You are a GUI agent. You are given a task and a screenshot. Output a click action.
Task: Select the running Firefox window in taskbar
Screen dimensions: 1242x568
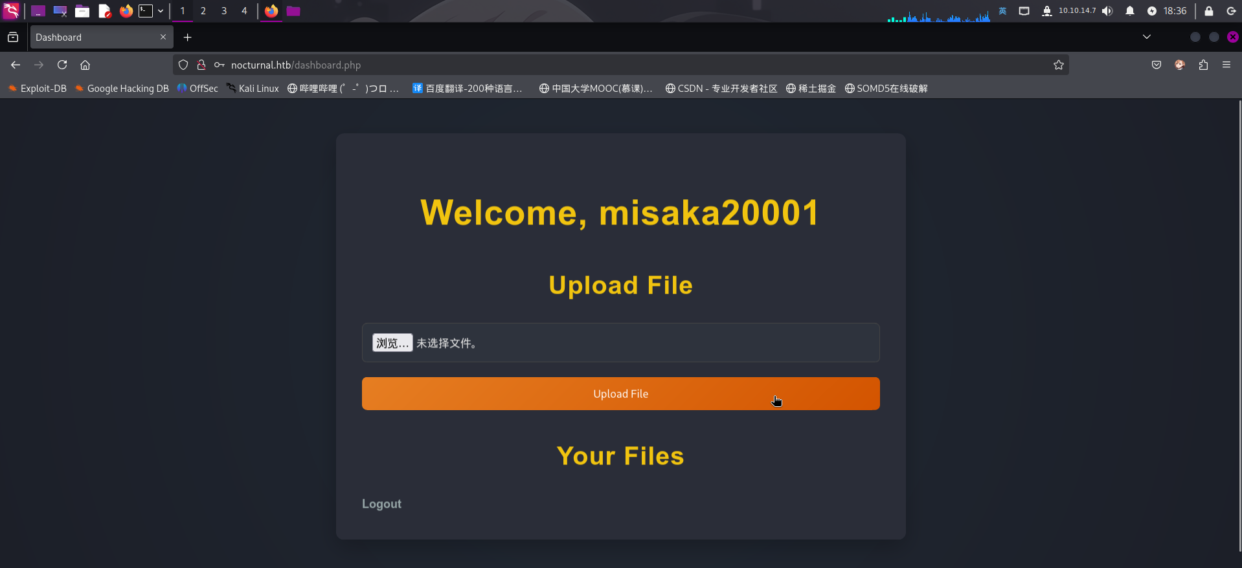coord(271,11)
